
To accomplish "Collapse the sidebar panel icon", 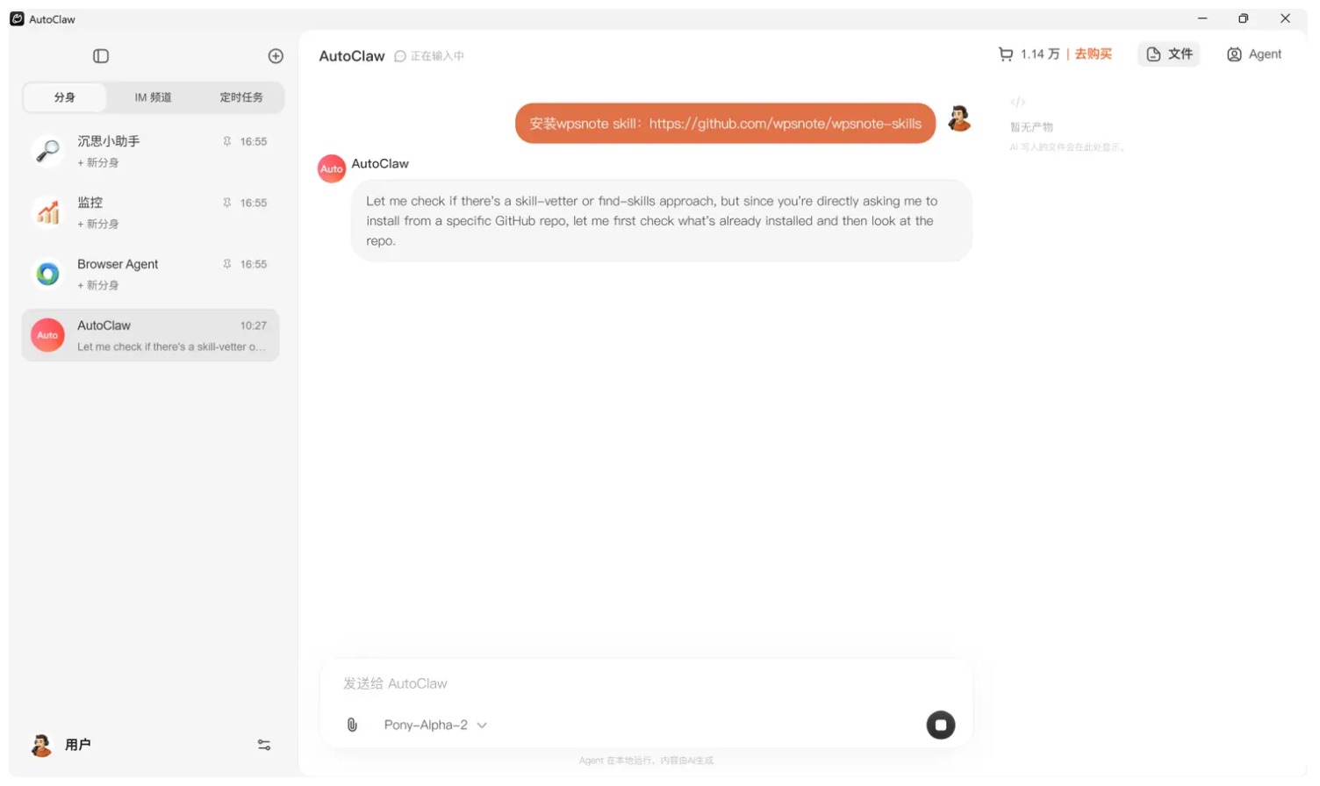I will pos(101,56).
